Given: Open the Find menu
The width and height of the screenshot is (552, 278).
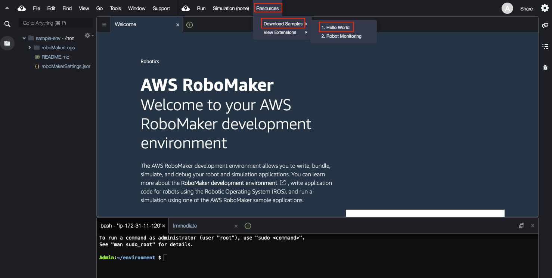Looking at the screenshot, I should pyautogui.click(x=67, y=8).
